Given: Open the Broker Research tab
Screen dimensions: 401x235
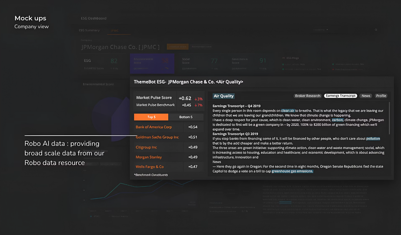Looking at the screenshot, I should point(307,96).
